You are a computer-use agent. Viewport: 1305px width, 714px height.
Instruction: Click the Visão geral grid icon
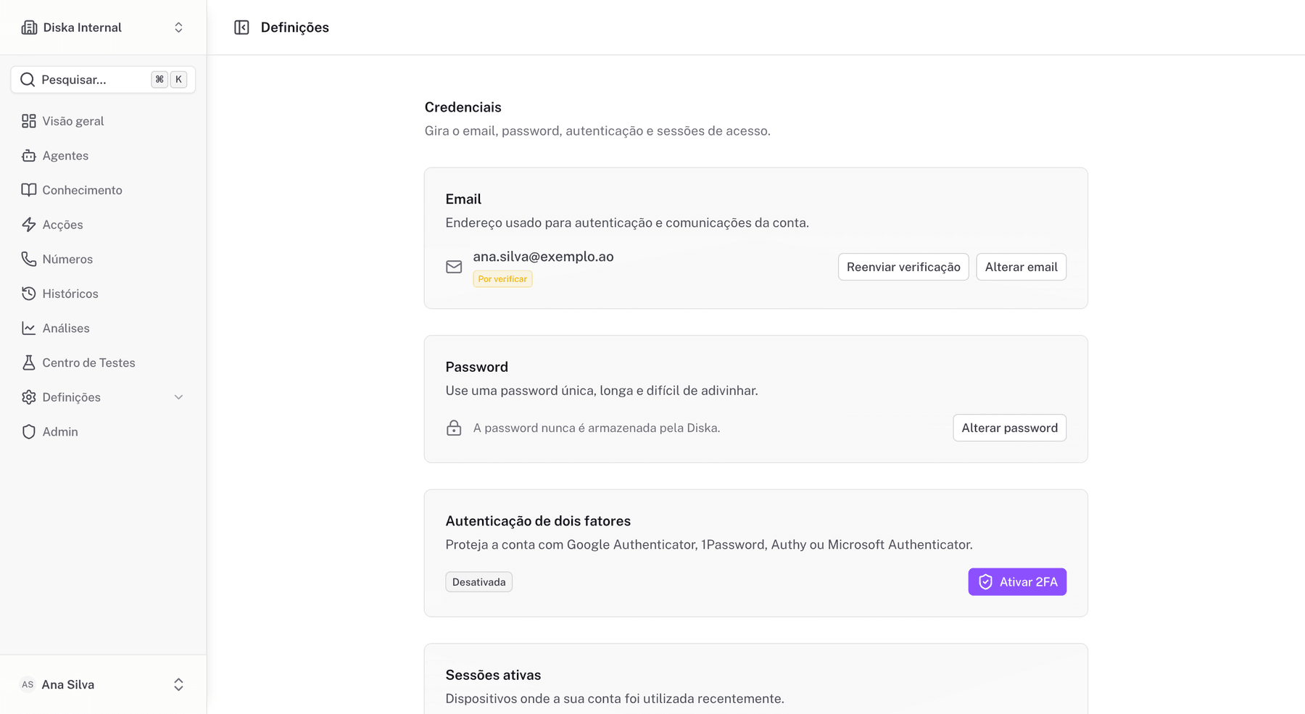29,121
